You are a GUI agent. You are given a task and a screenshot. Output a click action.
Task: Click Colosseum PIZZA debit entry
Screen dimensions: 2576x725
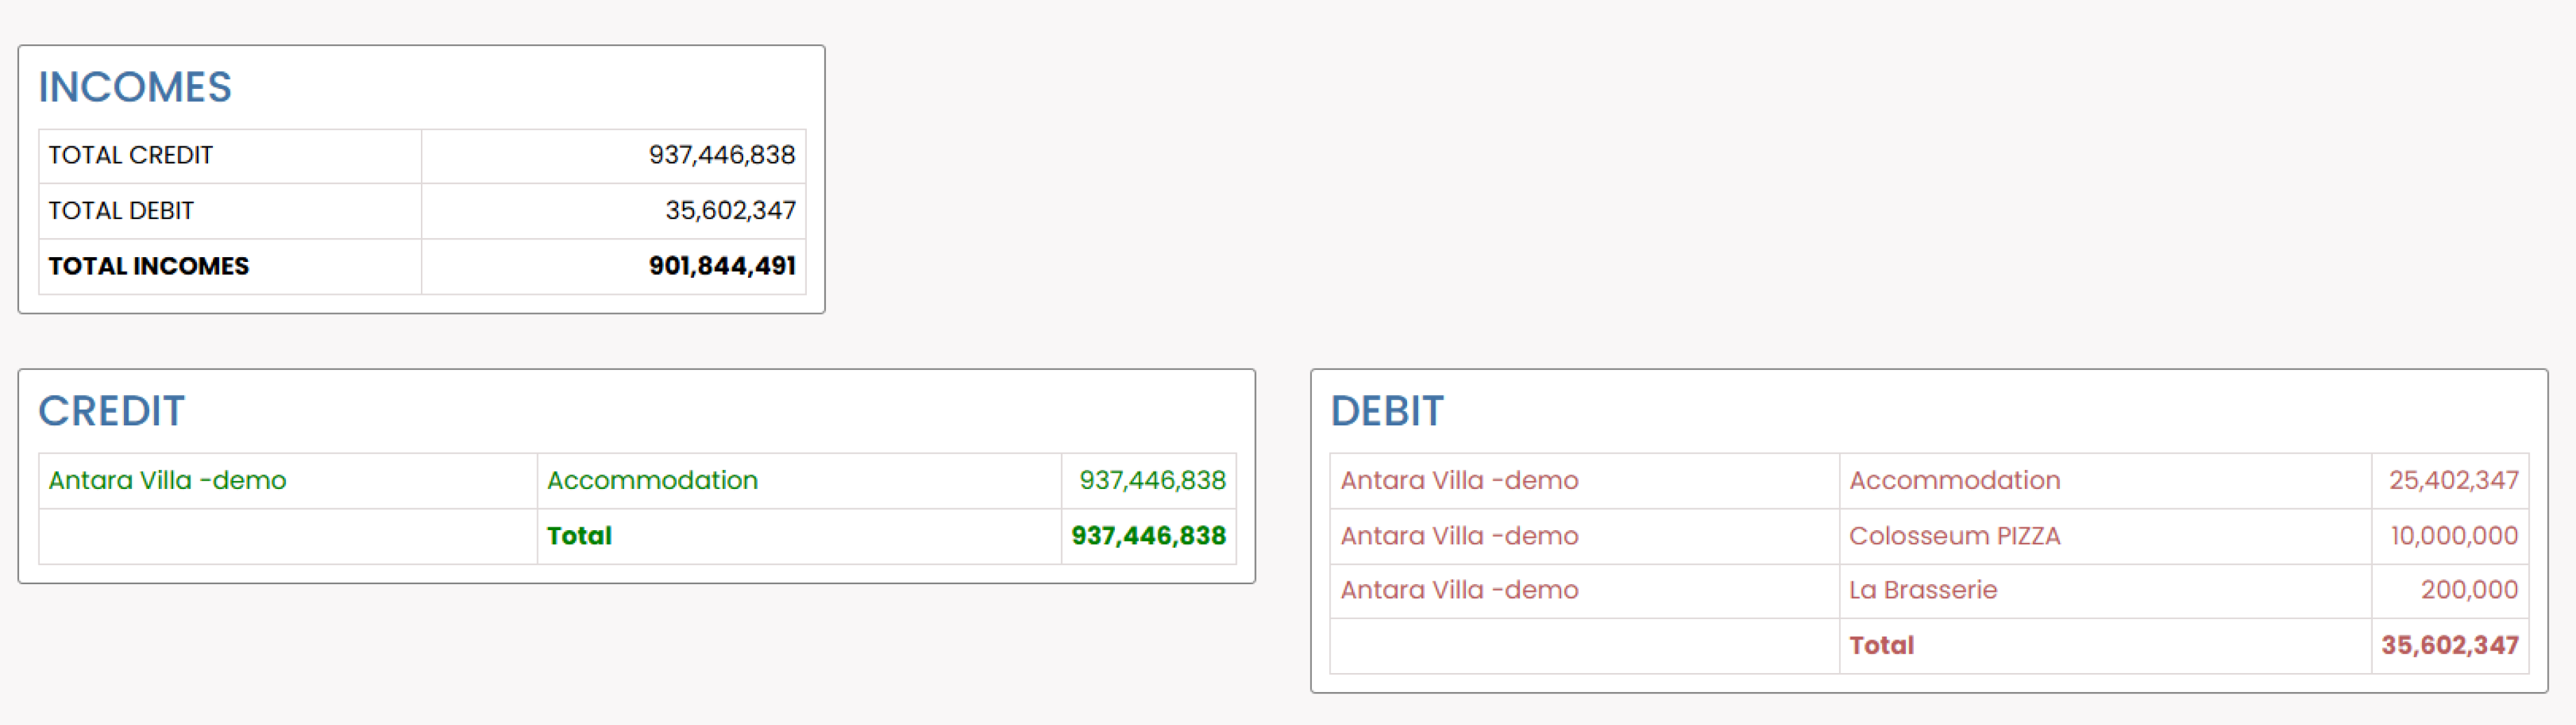point(1954,536)
